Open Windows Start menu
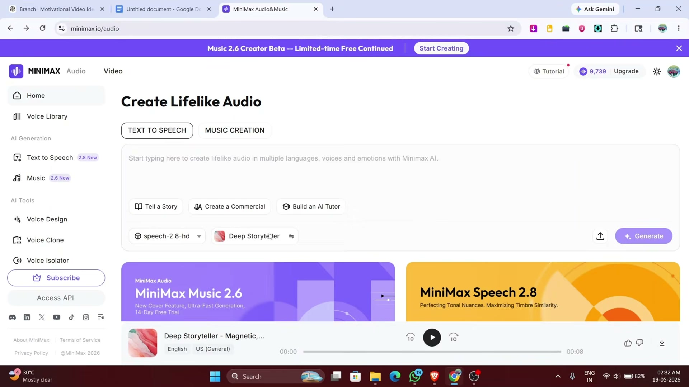The image size is (689, 387). (x=215, y=377)
